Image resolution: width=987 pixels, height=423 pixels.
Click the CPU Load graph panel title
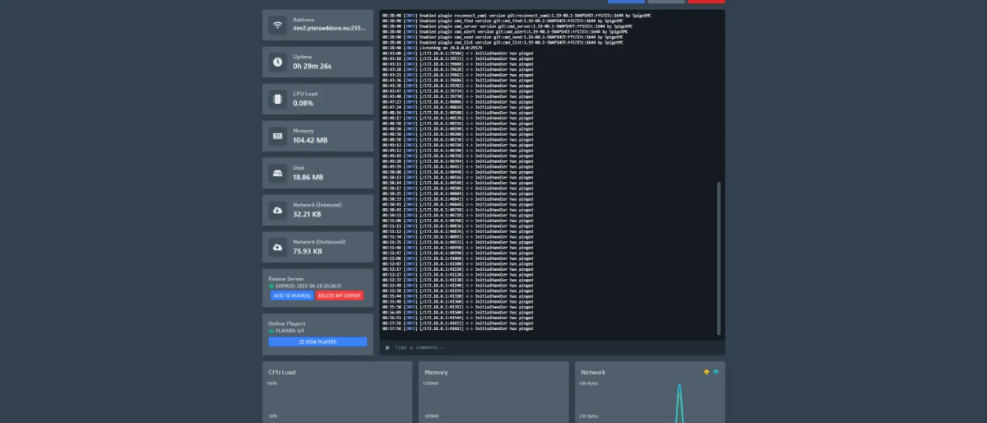(x=282, y=372)
